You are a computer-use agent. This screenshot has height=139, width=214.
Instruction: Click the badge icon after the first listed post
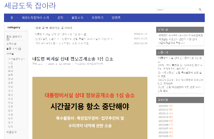(x=85, y=34)
